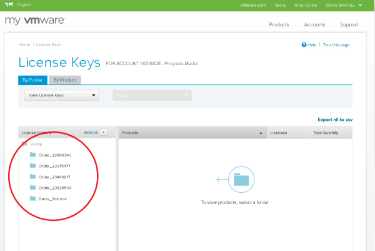Click the text To view products, select a folder
Viewport: 375px width, 251px height.
(235, 202)
